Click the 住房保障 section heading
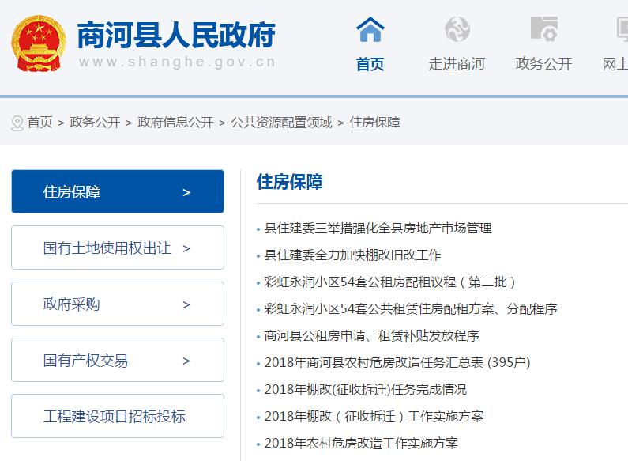 coord(290,182)
